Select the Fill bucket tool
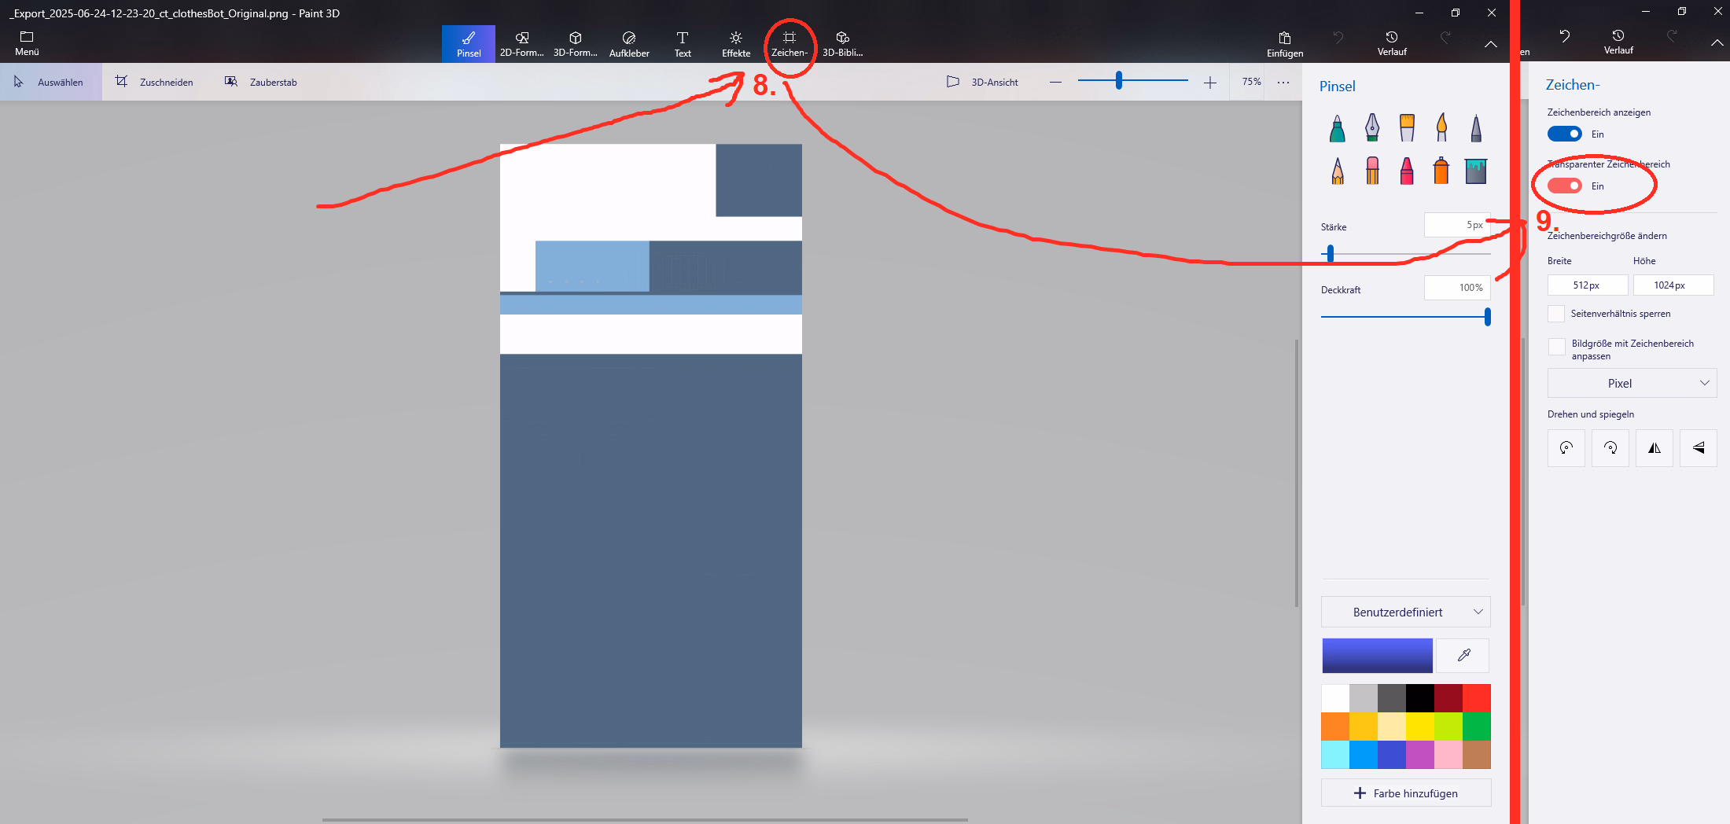Screen dimensions: 1730x824 pyautogui.click(x=1475, y=171)
